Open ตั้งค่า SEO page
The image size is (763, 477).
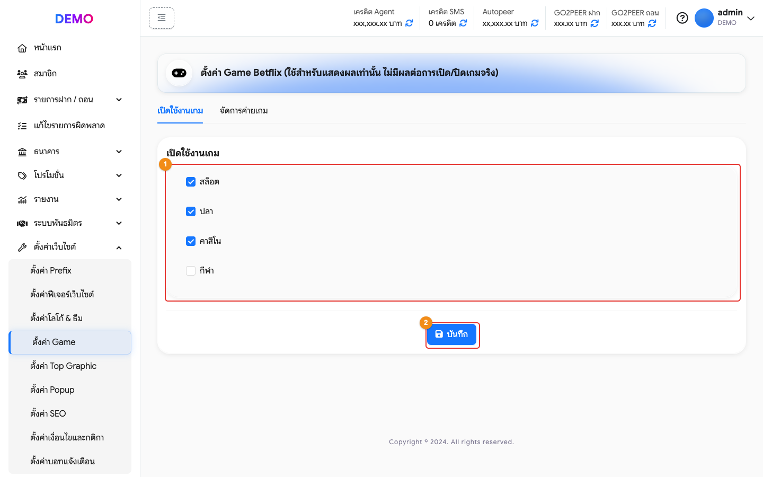click(x=70, y=414)
